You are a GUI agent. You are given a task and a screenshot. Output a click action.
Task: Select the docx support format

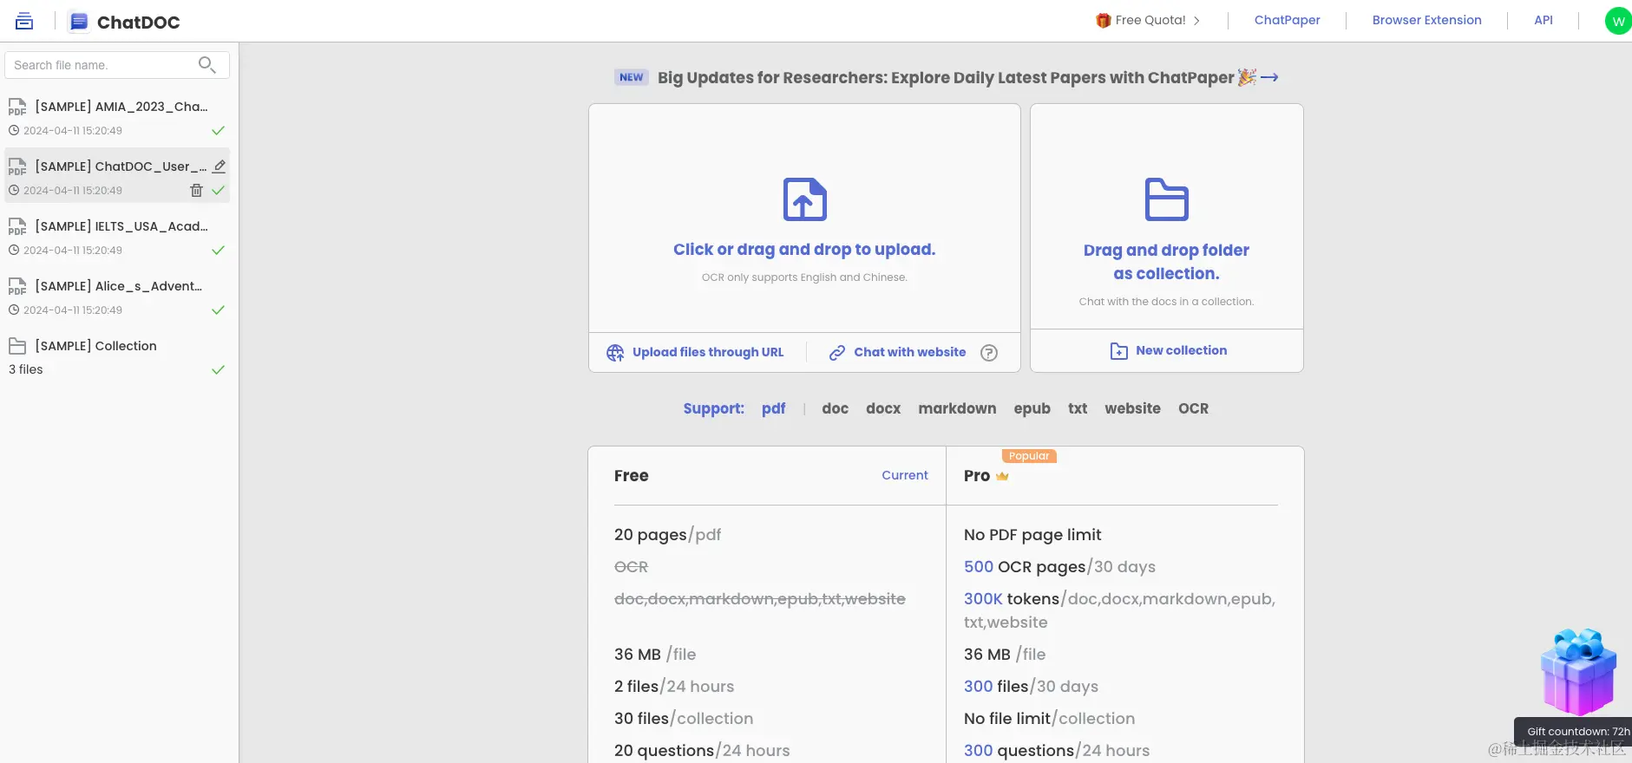point(883,408)
